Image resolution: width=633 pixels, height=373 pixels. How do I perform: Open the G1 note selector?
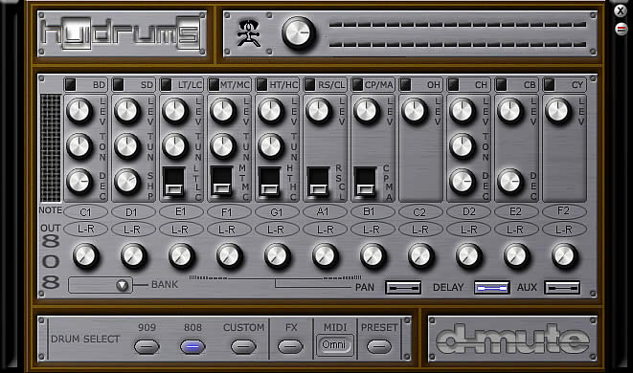pos(277,211)
